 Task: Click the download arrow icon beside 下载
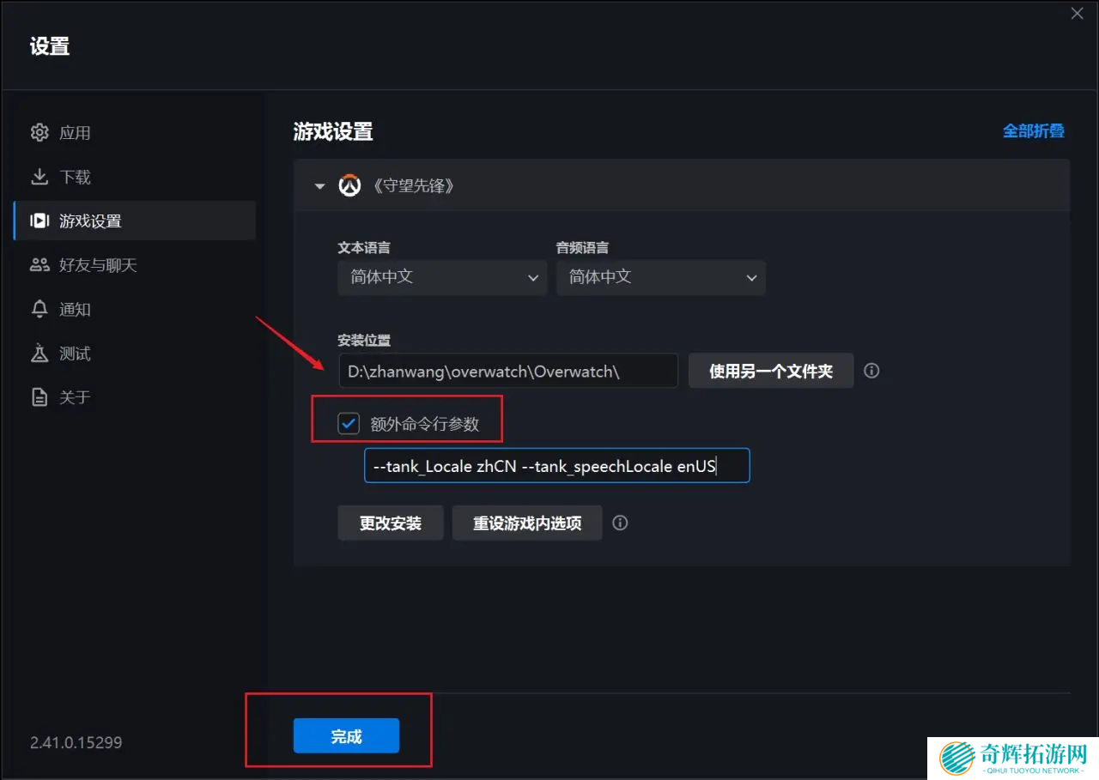(39, 177)
